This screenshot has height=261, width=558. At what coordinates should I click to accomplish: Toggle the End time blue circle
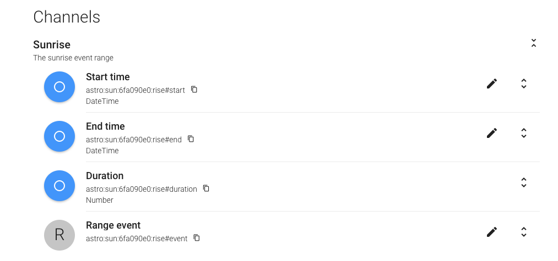pyautogui.click(x=59, y=136)
